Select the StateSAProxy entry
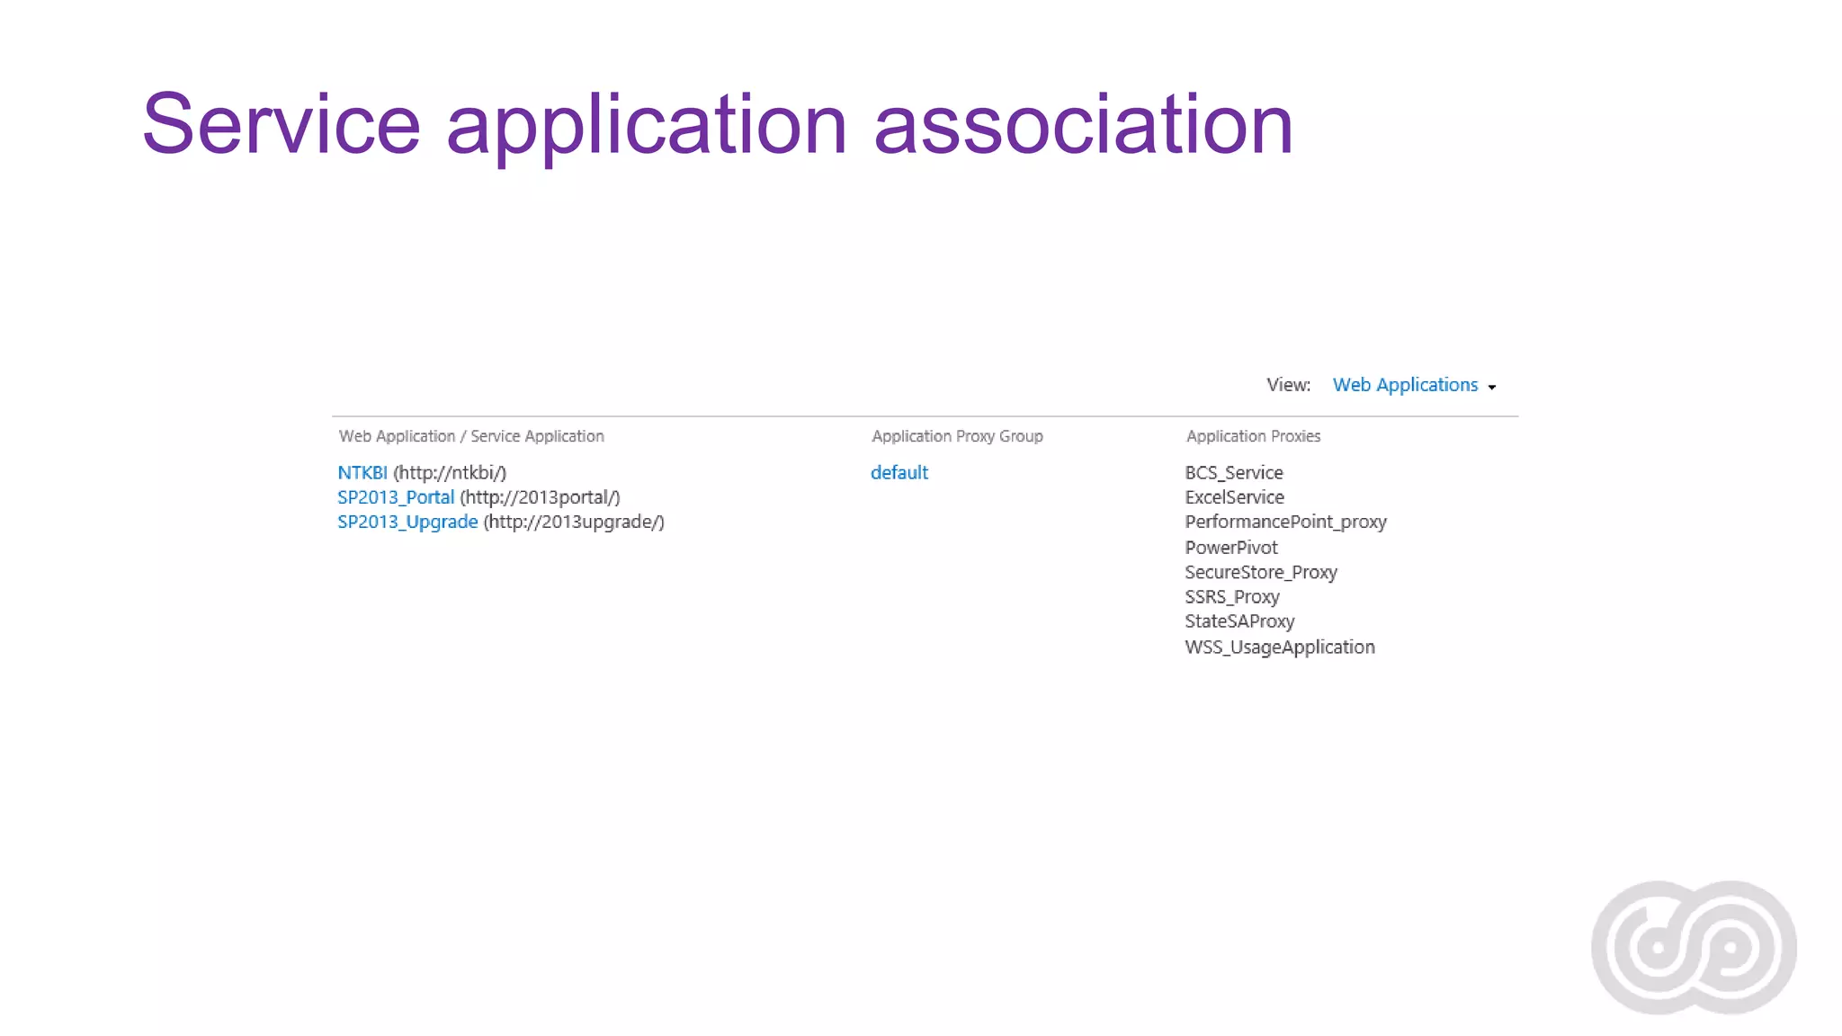This screenshot has height=1036, width=1842. point(1239,622)
